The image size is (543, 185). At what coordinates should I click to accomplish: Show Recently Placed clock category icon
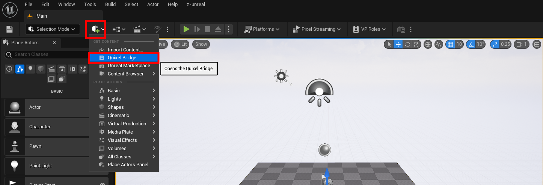point(9,69)
